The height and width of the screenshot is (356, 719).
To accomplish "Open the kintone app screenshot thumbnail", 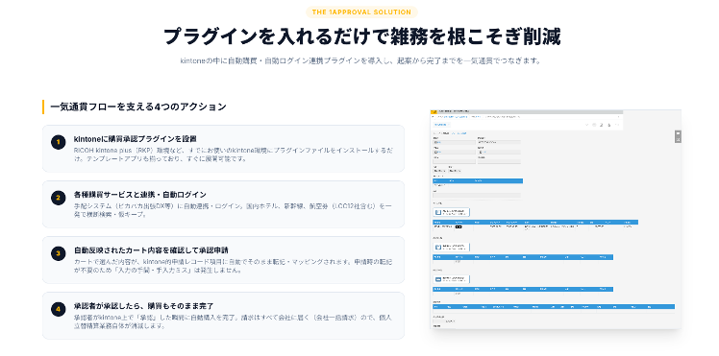I will 556,219.
